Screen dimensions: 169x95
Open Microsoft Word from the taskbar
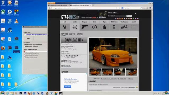click(x=43, y=93)
